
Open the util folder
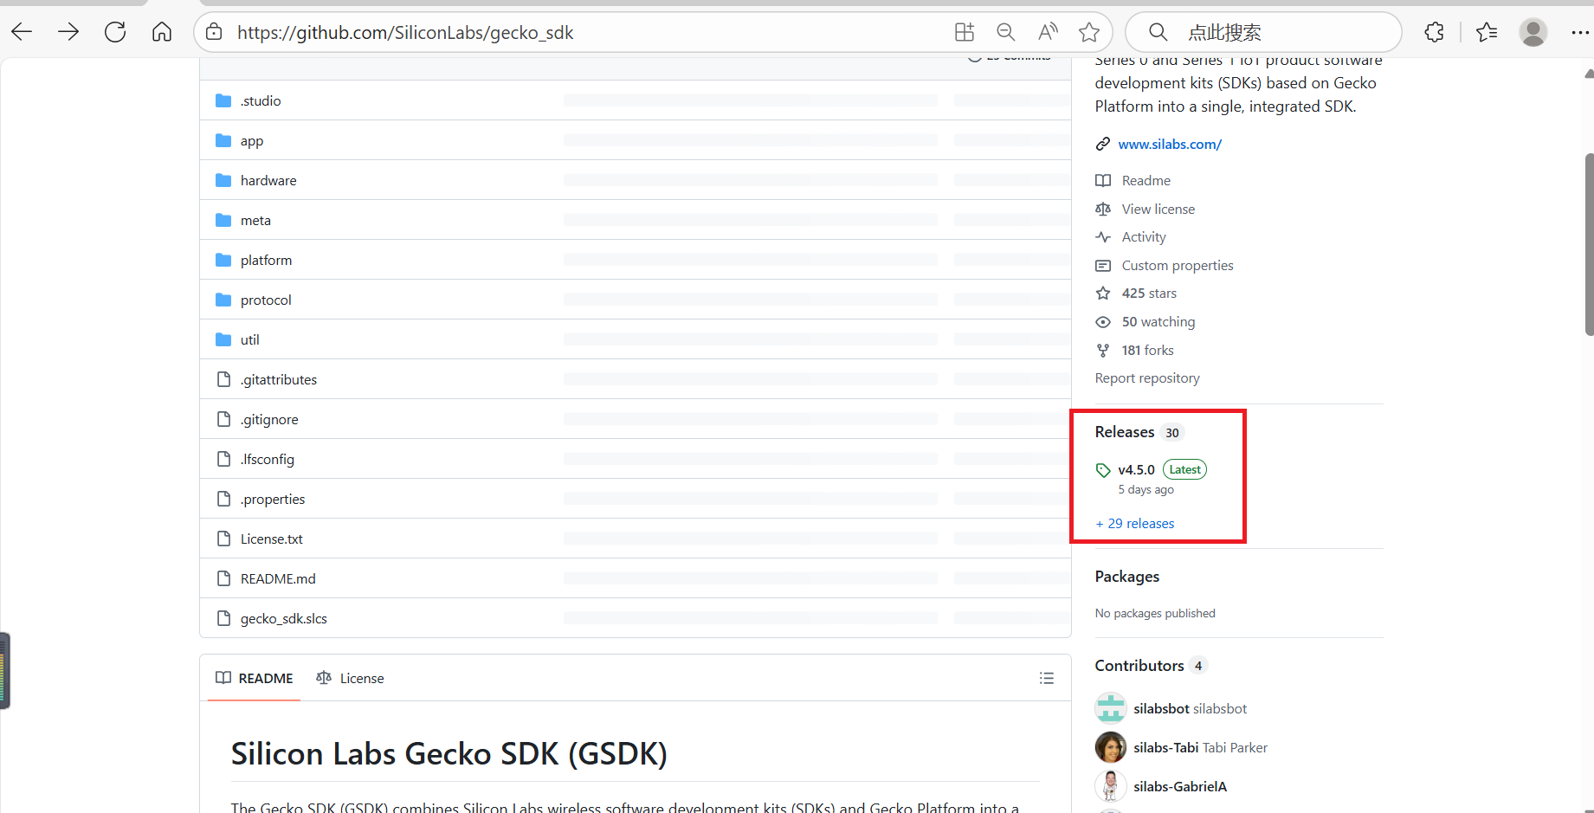250,339
